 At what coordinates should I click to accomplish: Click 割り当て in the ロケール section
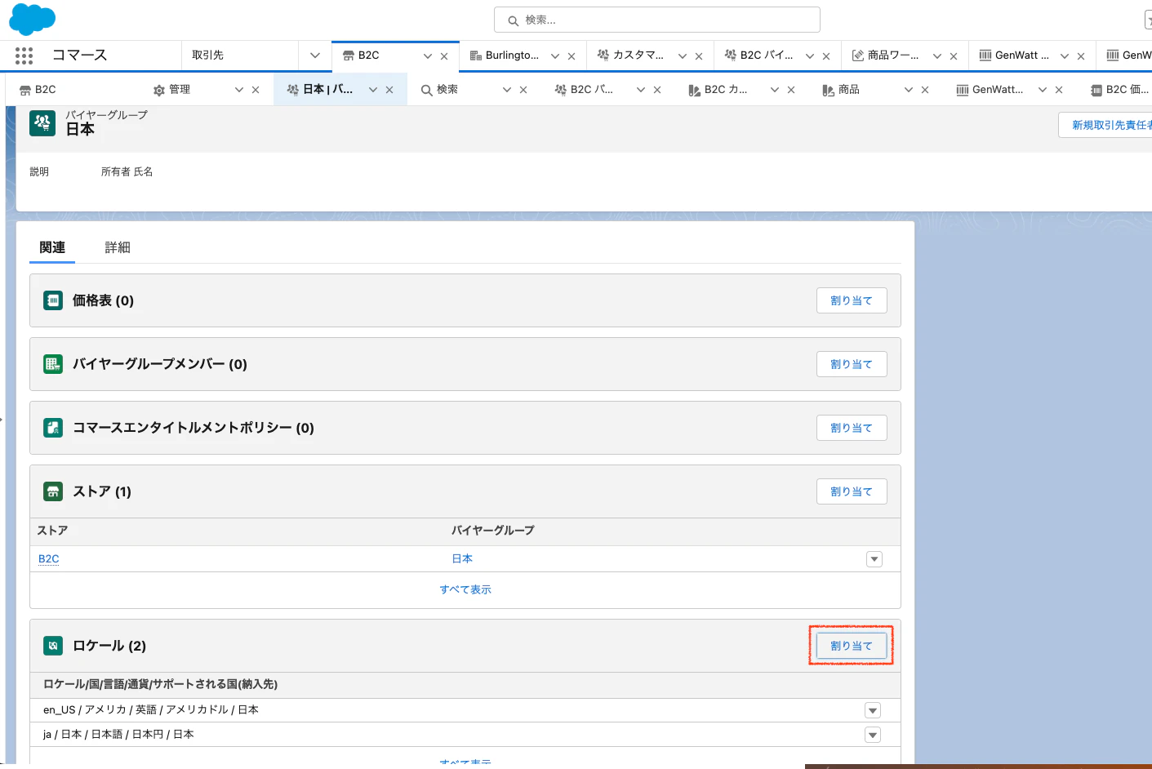(852, 646)
